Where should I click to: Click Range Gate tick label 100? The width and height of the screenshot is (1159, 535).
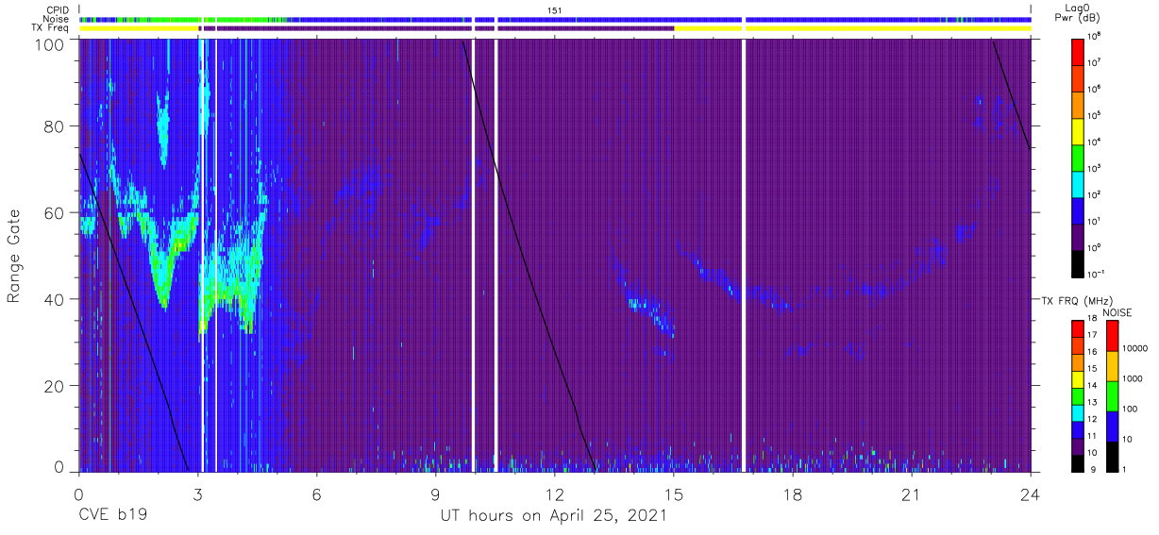pyautogui.click(x=49, y=44)
